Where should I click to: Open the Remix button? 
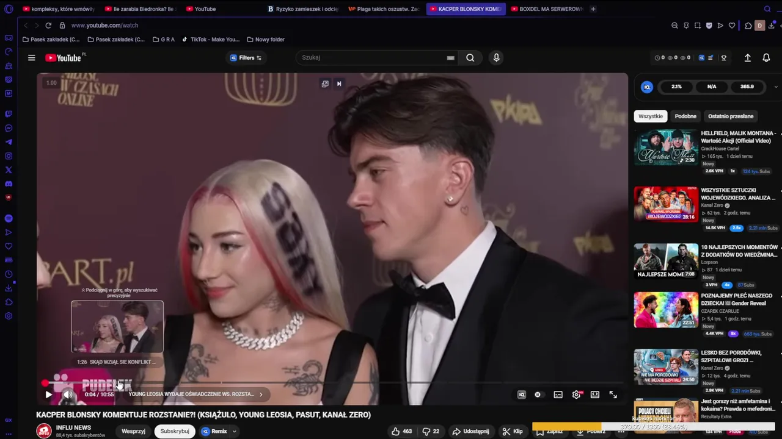214,431
